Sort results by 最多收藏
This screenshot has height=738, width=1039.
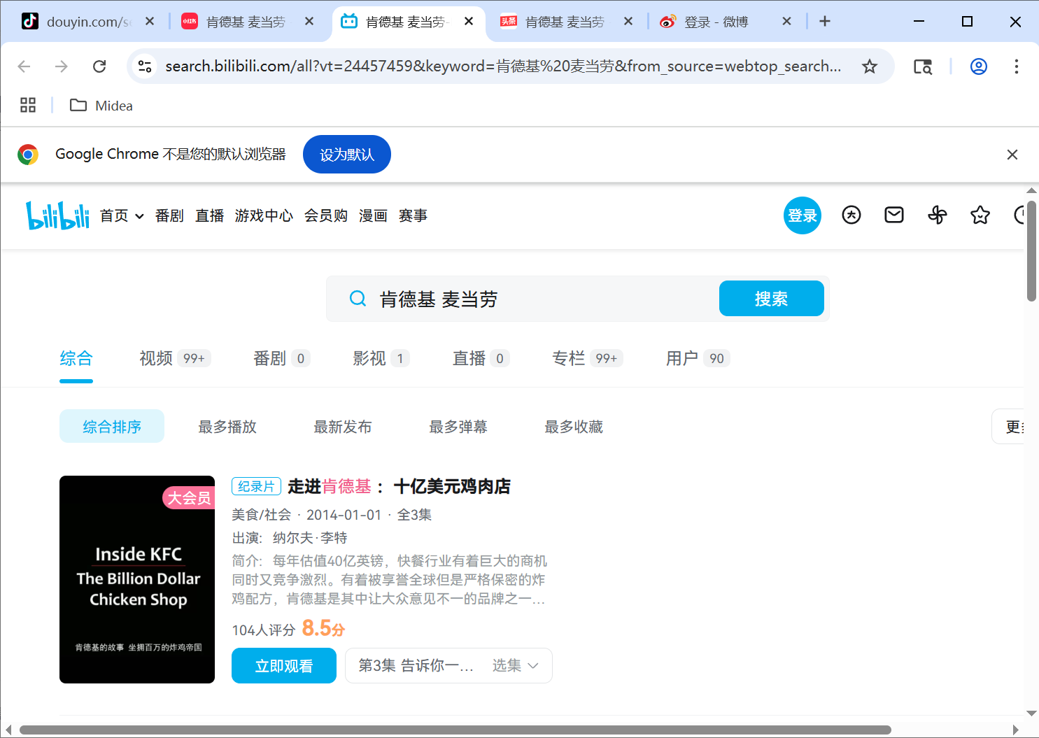coord(574,427)
